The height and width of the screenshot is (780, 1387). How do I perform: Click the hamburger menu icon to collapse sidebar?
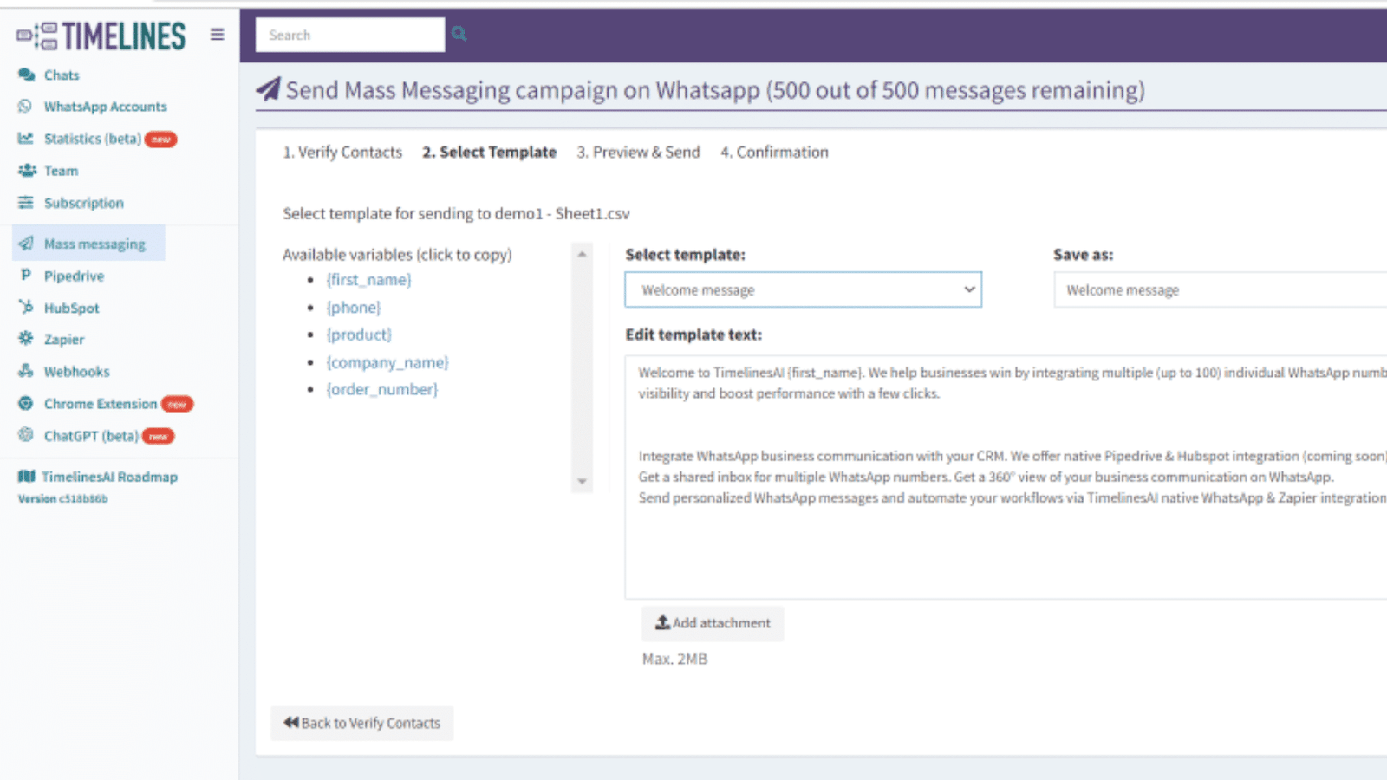click(217, 35)
